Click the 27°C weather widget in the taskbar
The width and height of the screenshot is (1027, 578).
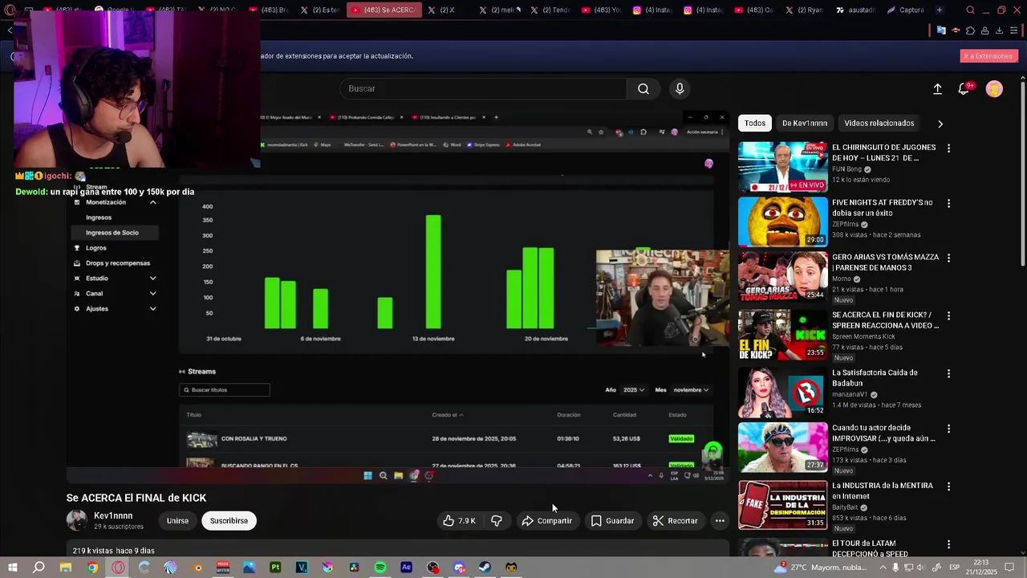(820, 568)
